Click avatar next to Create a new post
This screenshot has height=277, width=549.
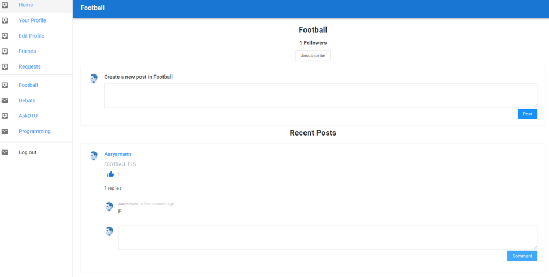[93, 78]
